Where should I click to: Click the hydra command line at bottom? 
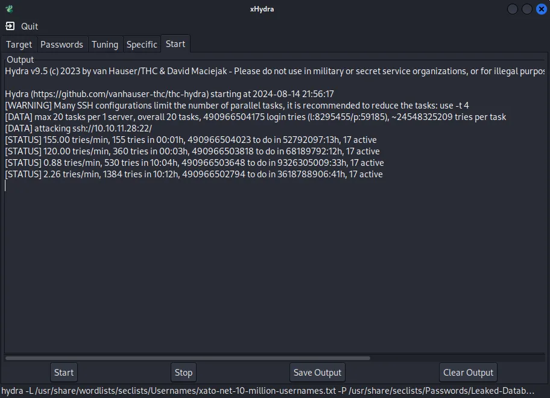point(268,391)
